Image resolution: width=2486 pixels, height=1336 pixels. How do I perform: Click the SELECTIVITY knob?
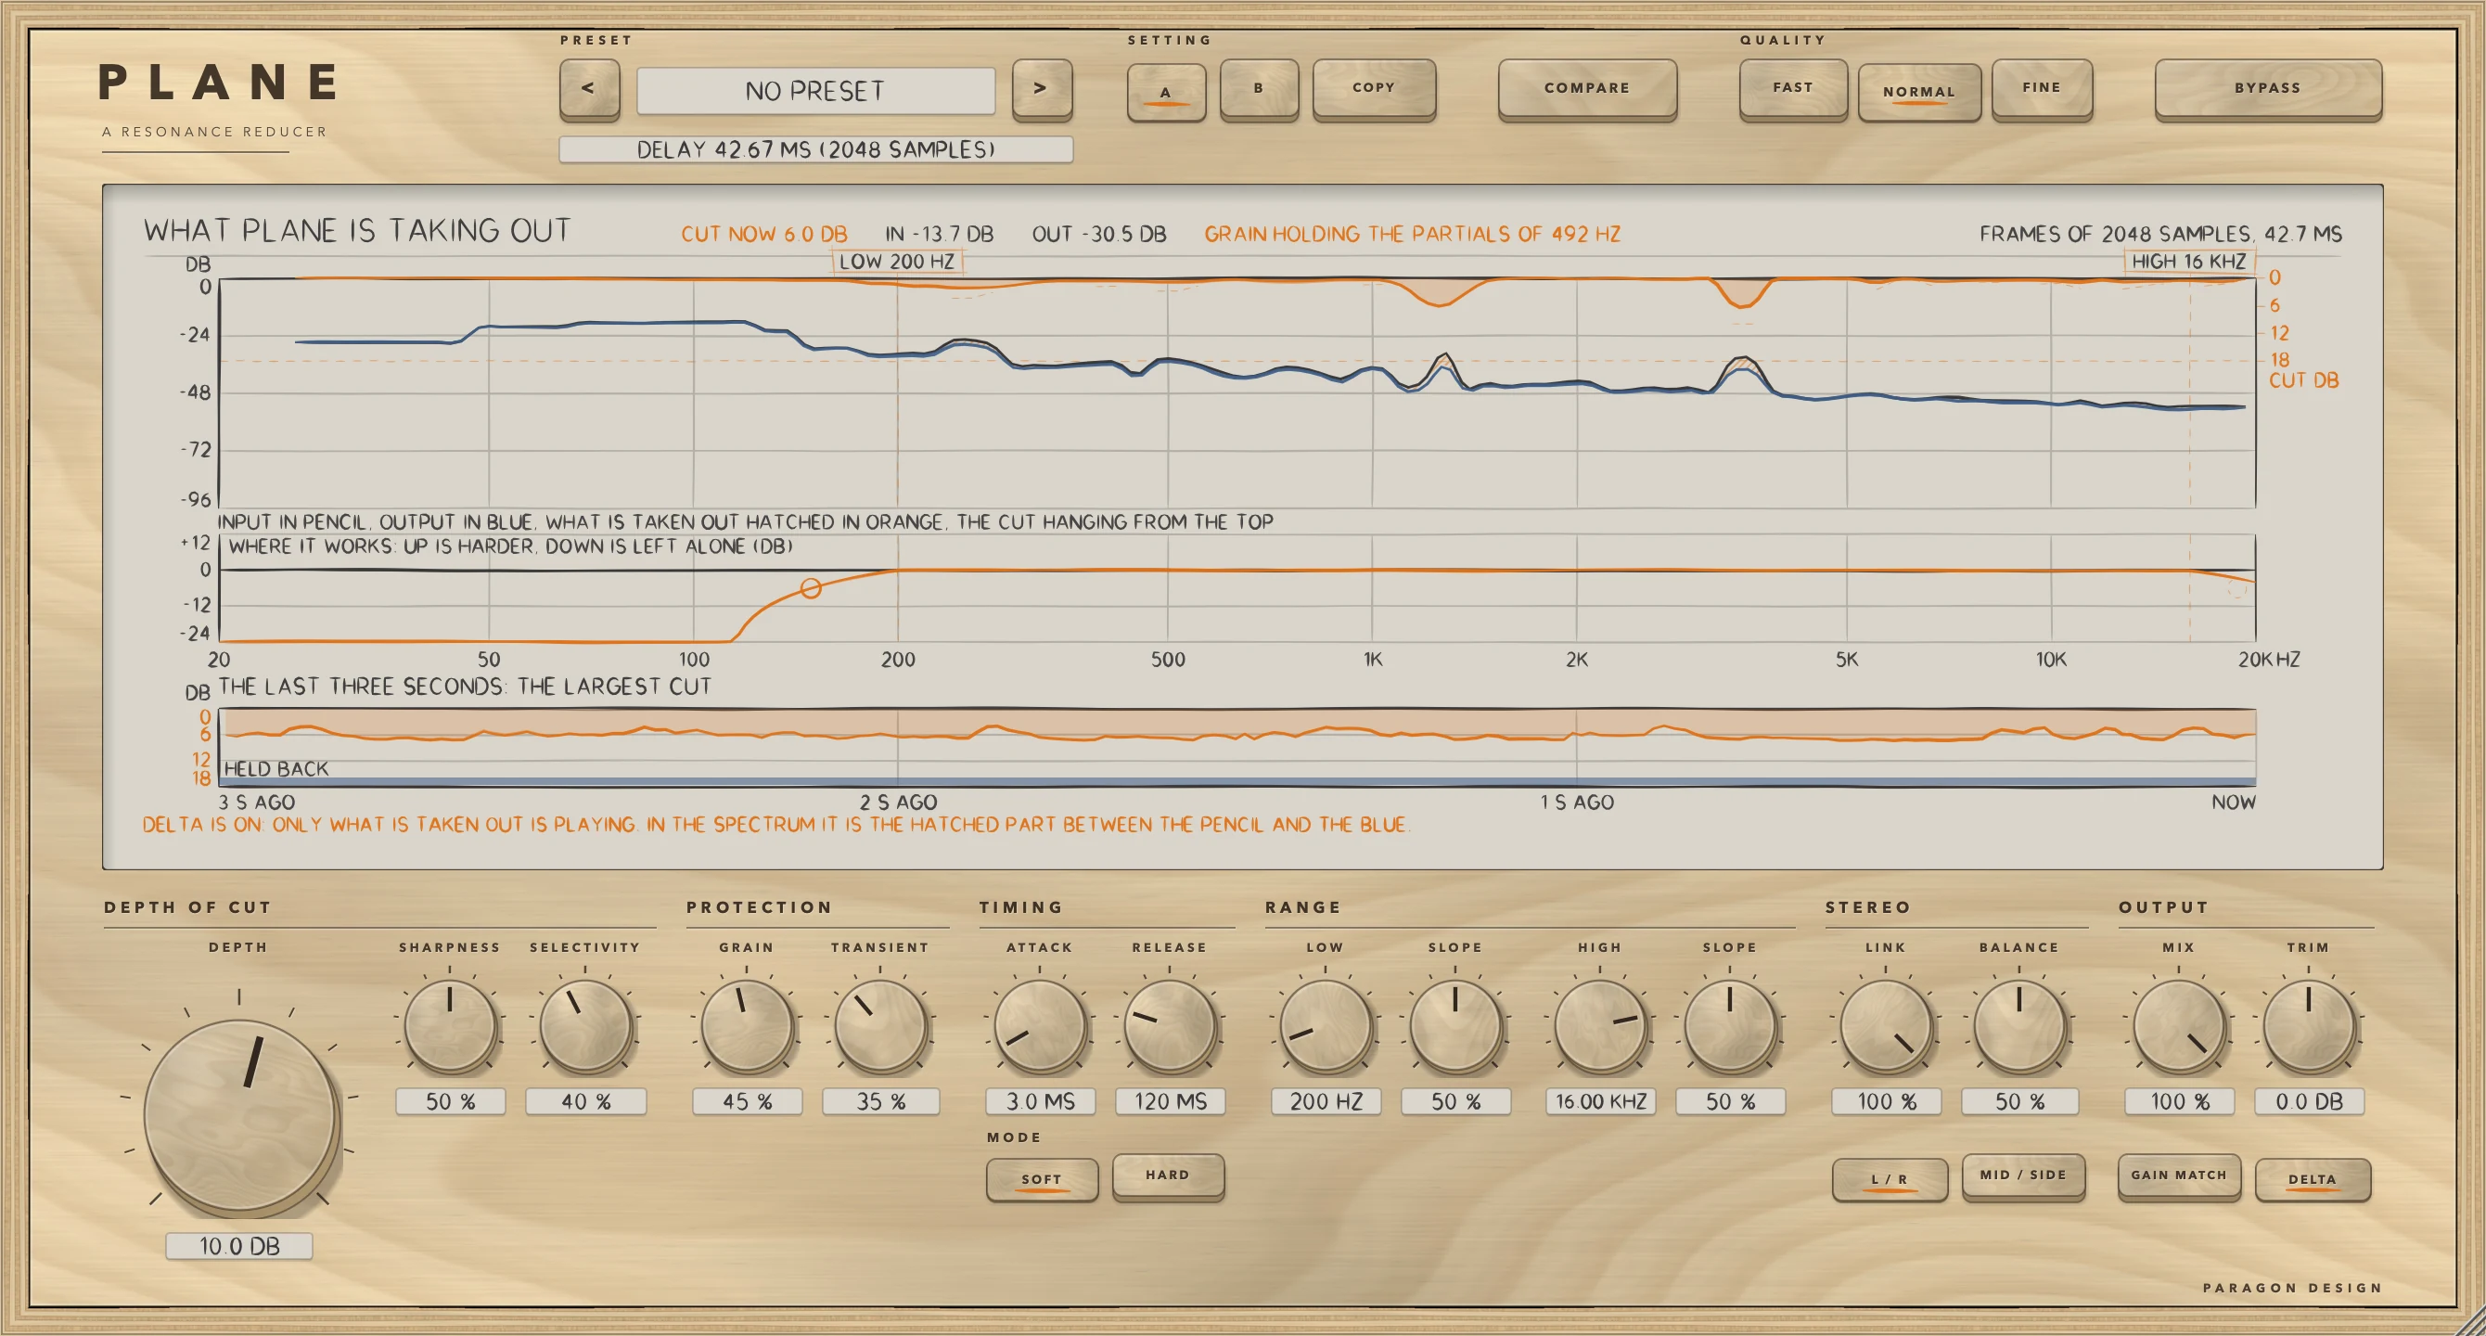tap(586, 1027)
